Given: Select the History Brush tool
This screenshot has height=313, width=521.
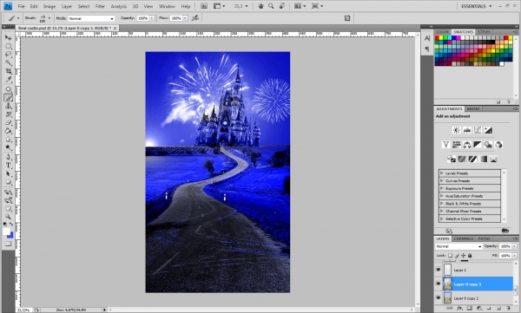Looking at the screenshot, I should tap(9, 114).
